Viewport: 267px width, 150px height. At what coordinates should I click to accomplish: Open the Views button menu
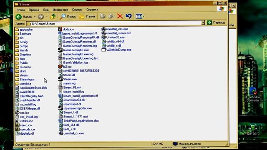(140, 16)
